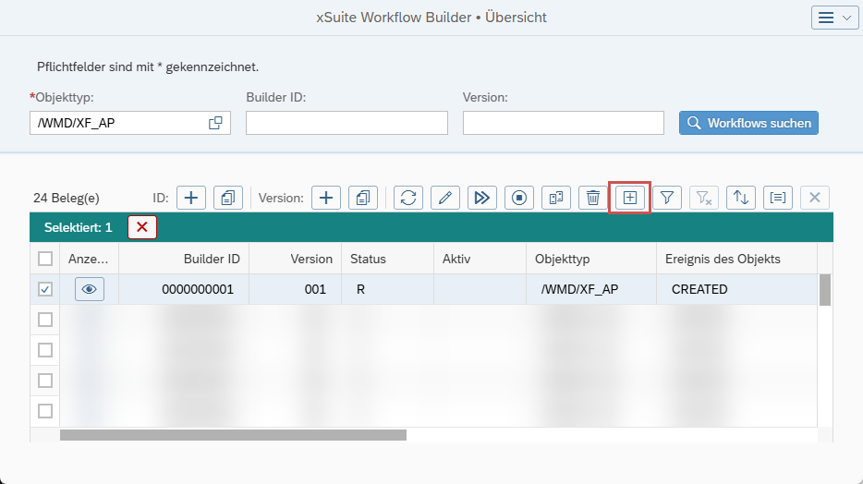Check the fourth row checkbox
Image resolution: width=863 pixels, height=484 pixels.
[x=45, y=381]
